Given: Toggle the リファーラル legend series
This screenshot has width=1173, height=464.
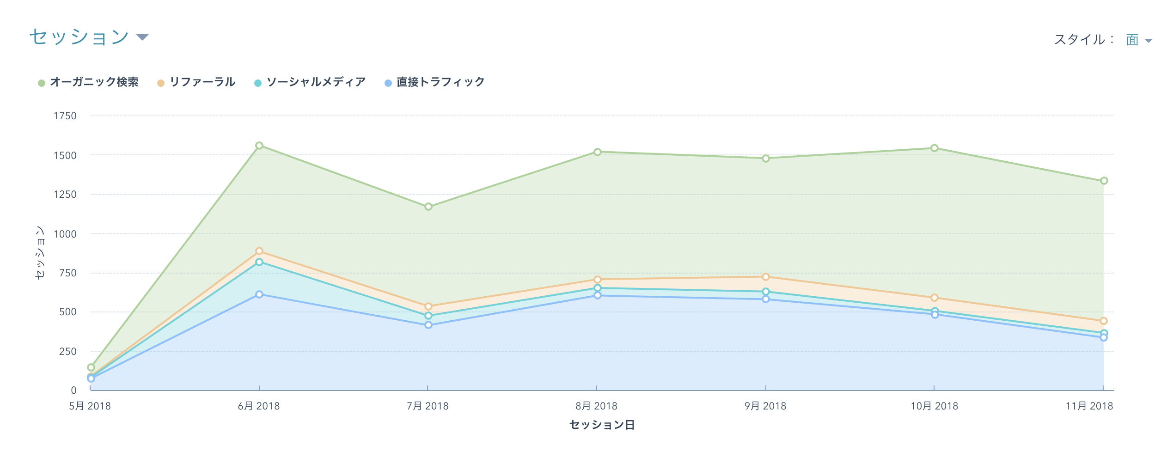Looking at the screenshot, I should [x=202, y=82].
